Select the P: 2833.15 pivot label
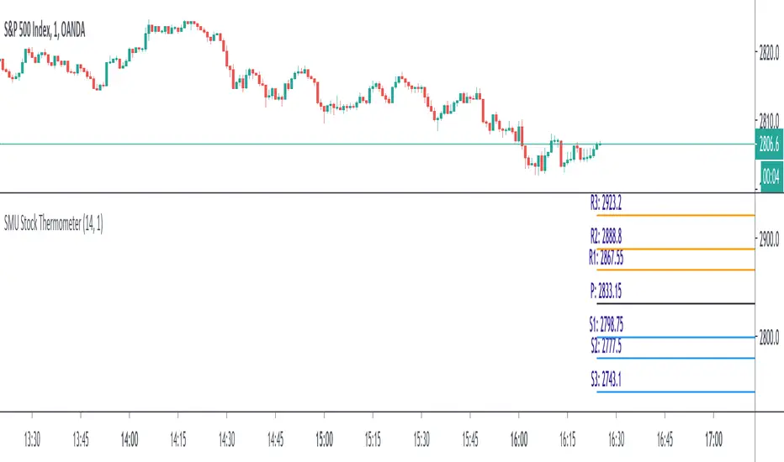The width and height of the screenshot is (784, 462). [607, 292]
